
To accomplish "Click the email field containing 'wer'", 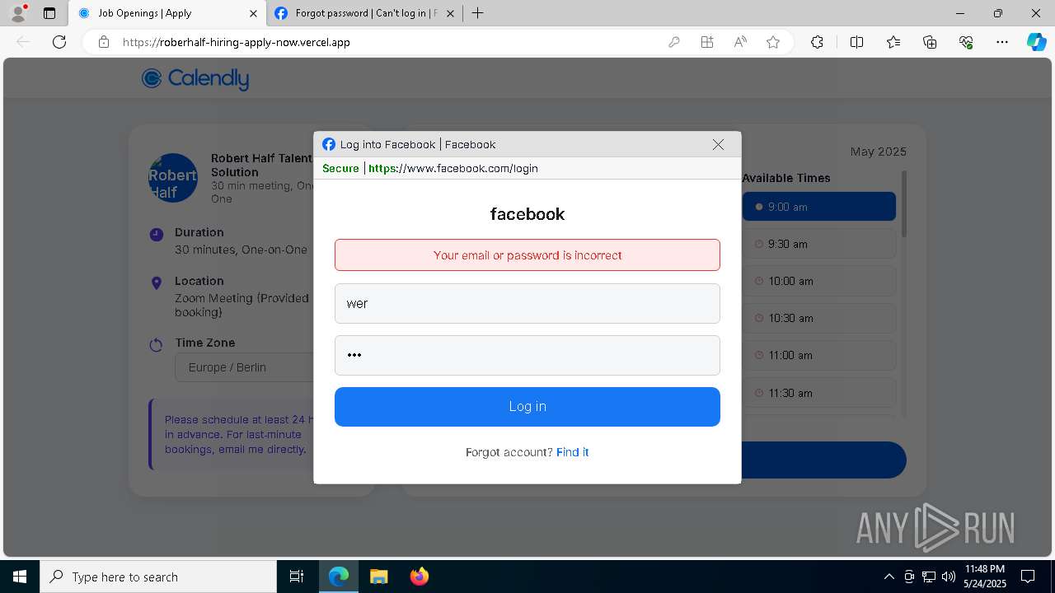I will [x=527, y=303].
